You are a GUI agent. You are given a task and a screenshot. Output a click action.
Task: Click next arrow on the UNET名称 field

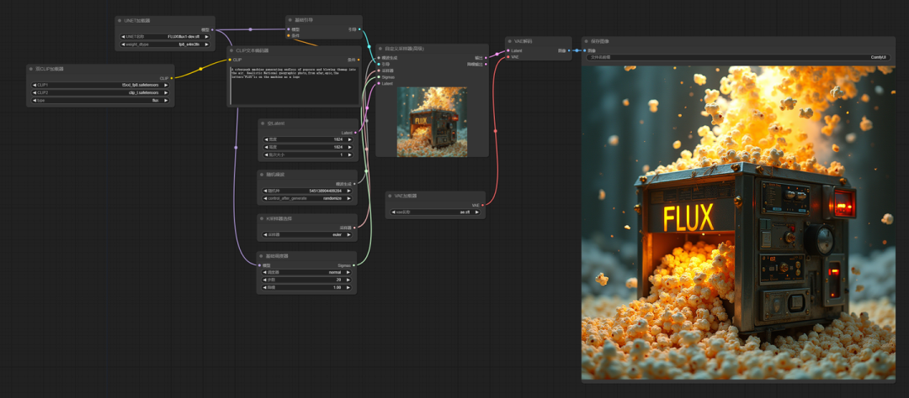(205, 36)
